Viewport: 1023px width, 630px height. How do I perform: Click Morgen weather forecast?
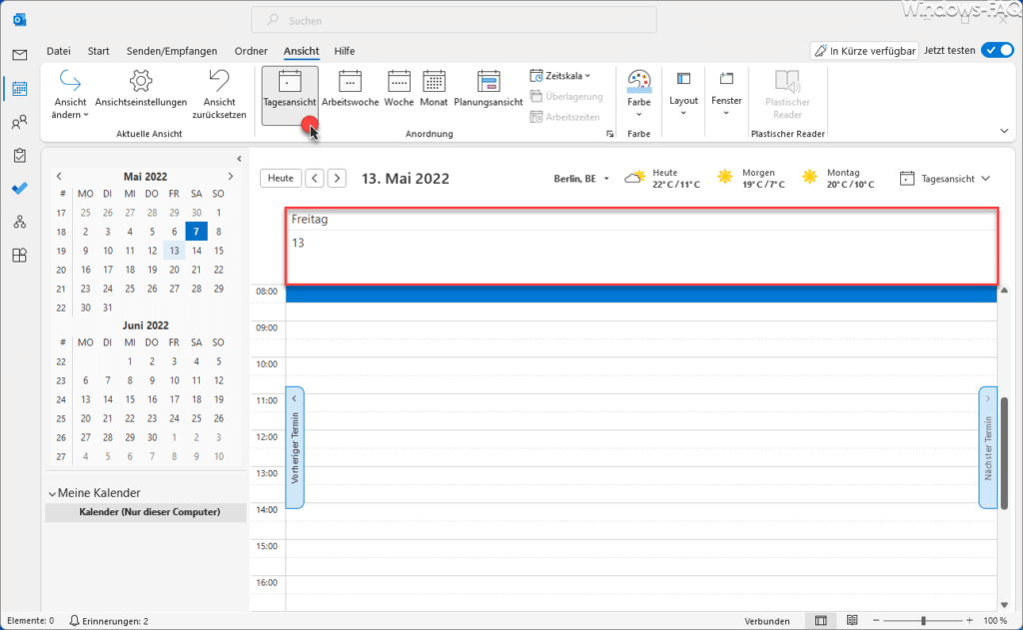(750, 178)
